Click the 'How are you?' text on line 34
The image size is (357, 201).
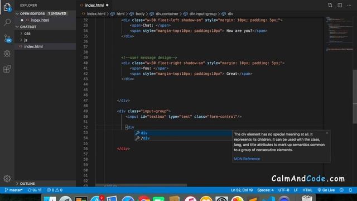coord(239,31)
